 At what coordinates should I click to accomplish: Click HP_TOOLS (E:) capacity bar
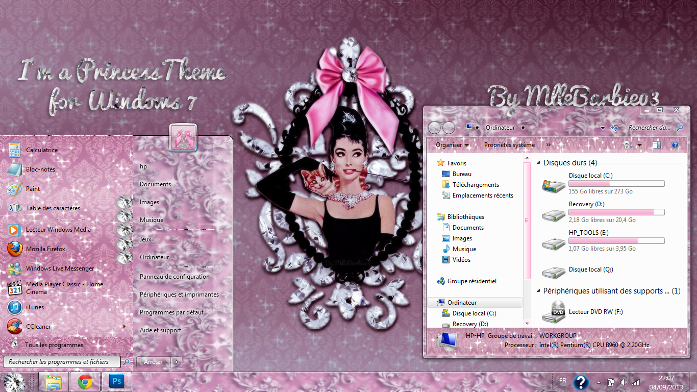616,241
